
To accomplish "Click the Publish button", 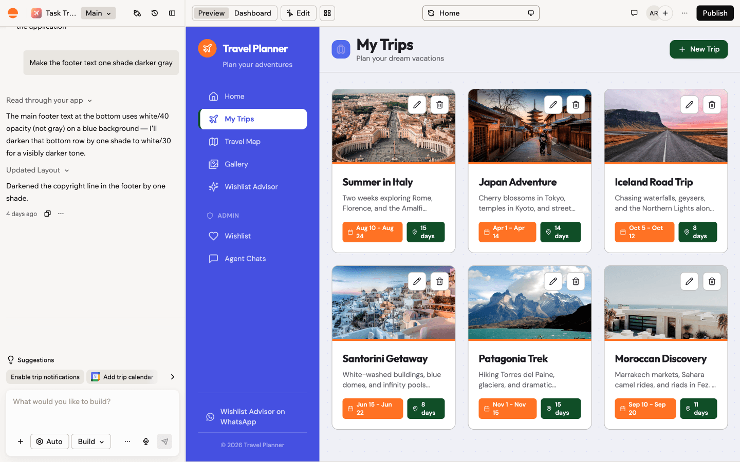I will [715, 13].
